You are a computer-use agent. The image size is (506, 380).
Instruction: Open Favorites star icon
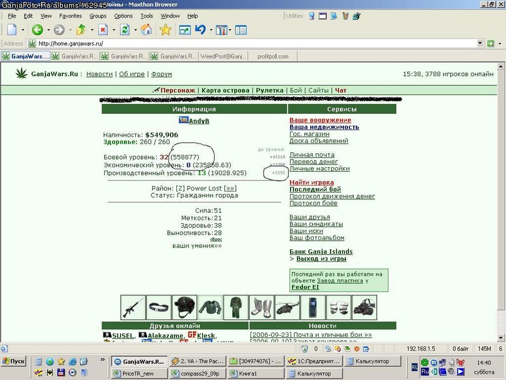pos(165,30)
